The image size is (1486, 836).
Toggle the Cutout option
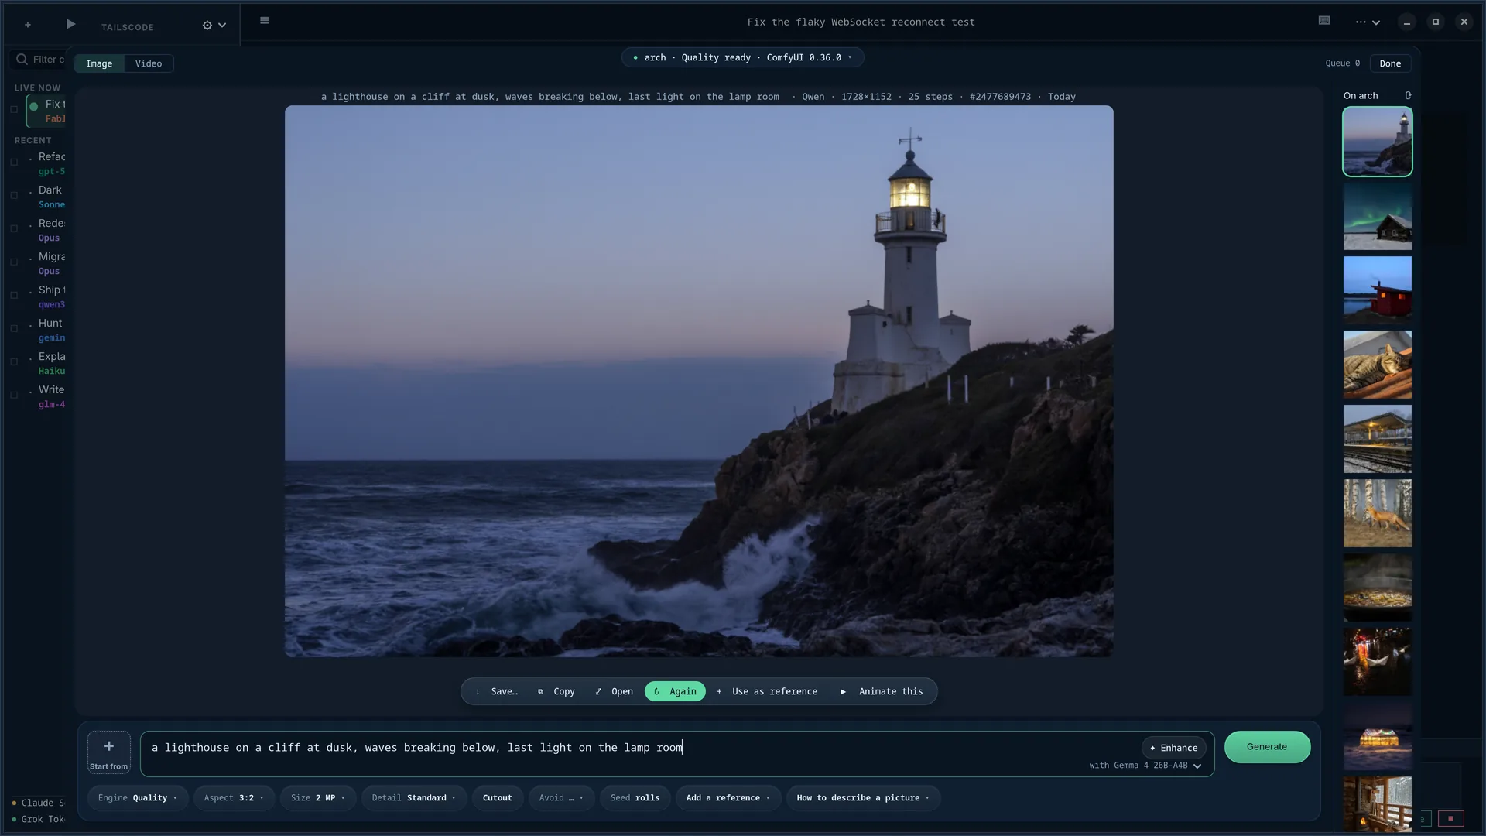pyautogui.click(x=498, y=798)
